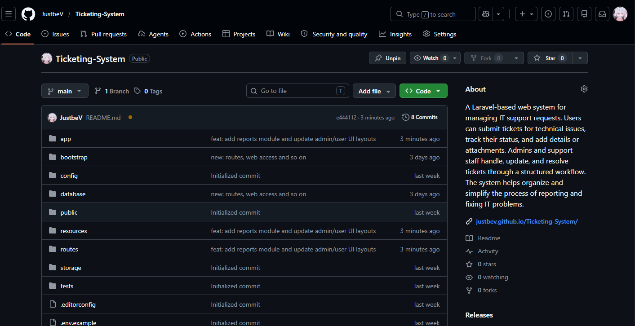
Task: Open commit hash e444112
Action: pyautogui.click(x=346, y=118)
